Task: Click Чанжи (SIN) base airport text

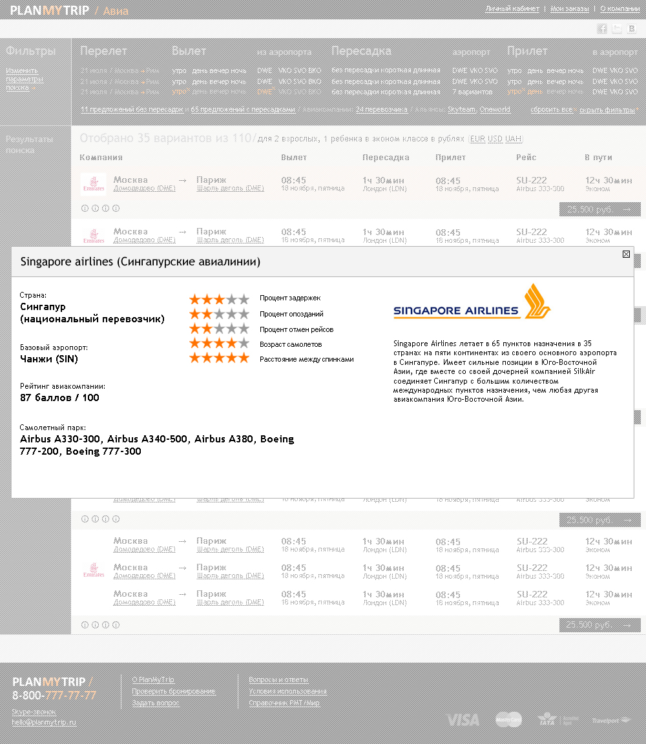Action: (49, 358)
